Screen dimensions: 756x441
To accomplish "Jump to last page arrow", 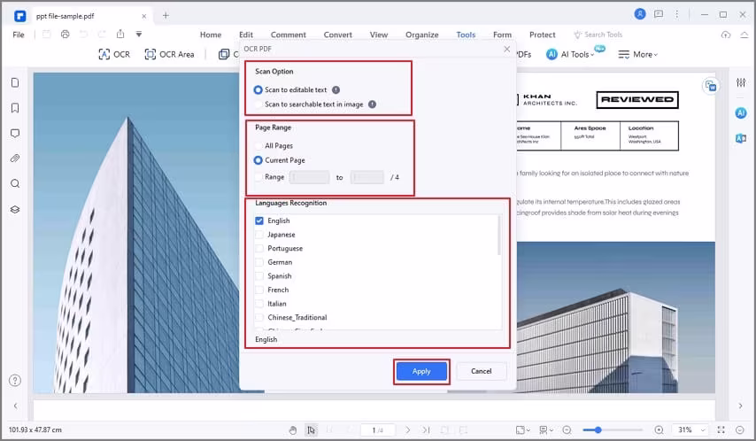I will 426,429.
